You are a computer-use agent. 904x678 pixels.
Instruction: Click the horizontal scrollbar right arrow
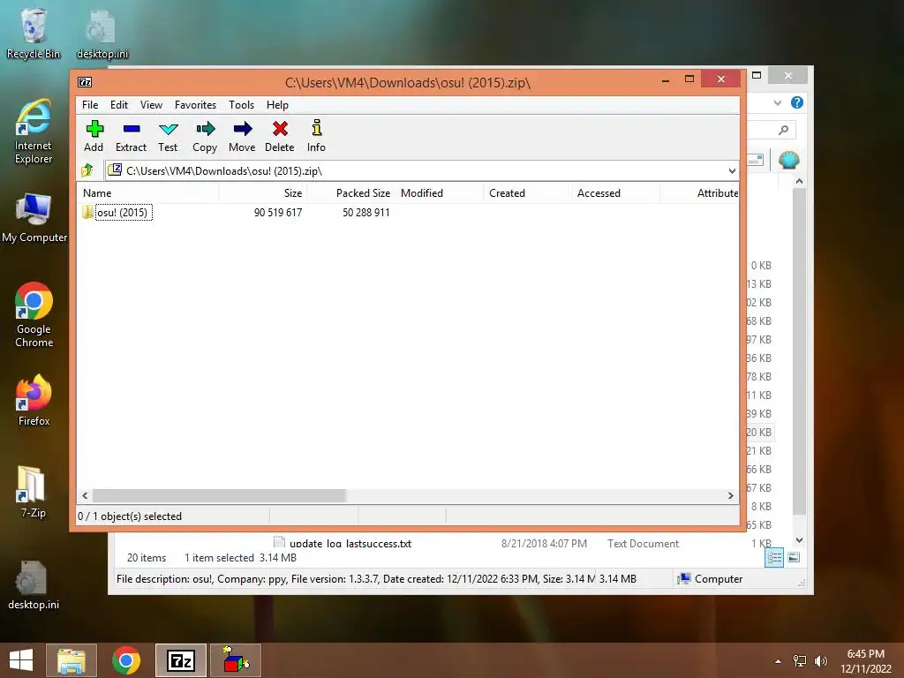coord(730,496)
